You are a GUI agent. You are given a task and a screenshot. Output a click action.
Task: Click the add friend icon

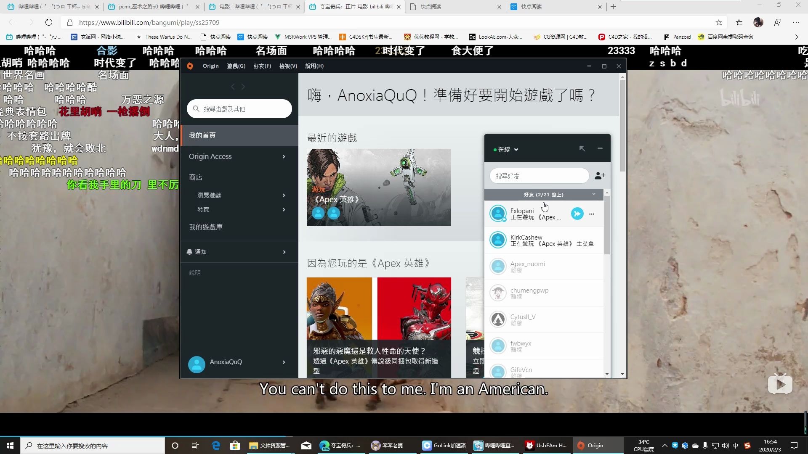(600, 176)
